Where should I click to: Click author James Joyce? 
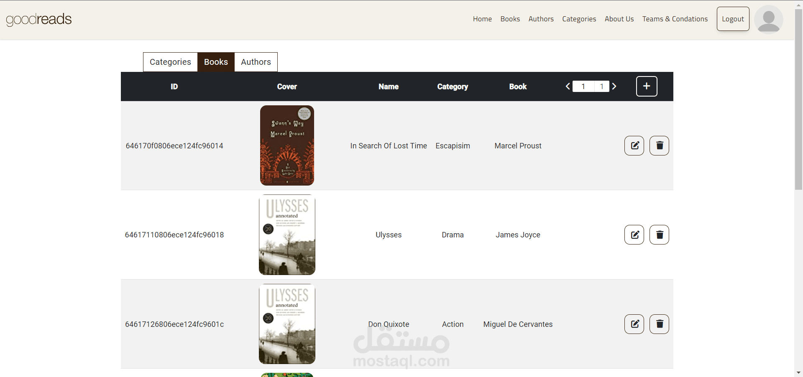pos(518,235)
